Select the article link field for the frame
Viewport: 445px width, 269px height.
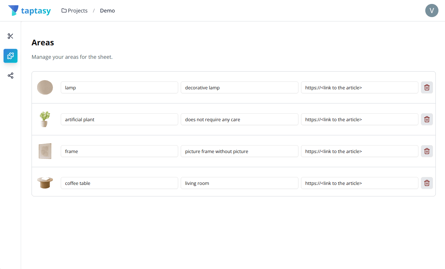359,151
